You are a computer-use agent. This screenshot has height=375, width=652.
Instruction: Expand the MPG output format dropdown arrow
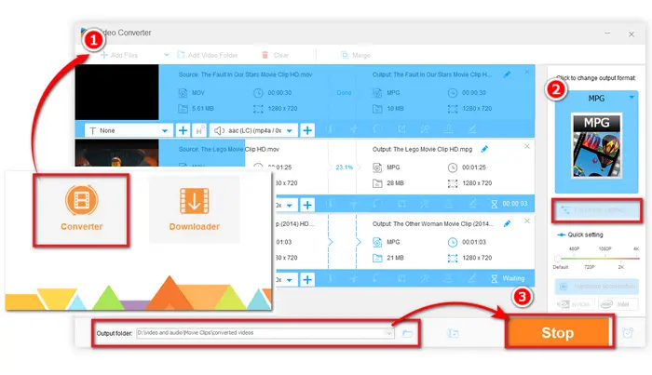point(632,98)
